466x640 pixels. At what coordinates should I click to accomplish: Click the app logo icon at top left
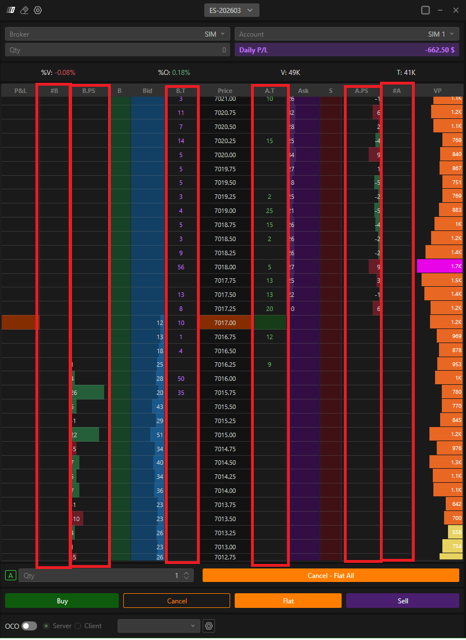11,10
